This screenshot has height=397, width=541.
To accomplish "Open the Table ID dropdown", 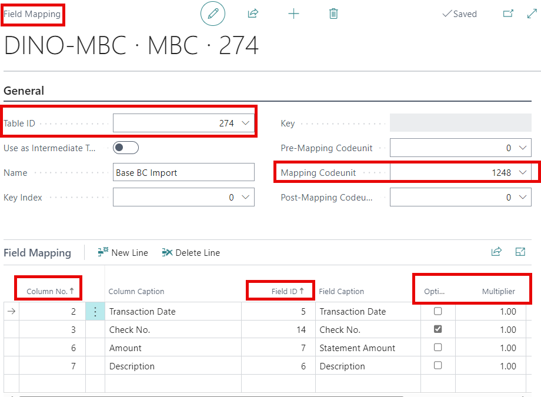I will point(246,122).
